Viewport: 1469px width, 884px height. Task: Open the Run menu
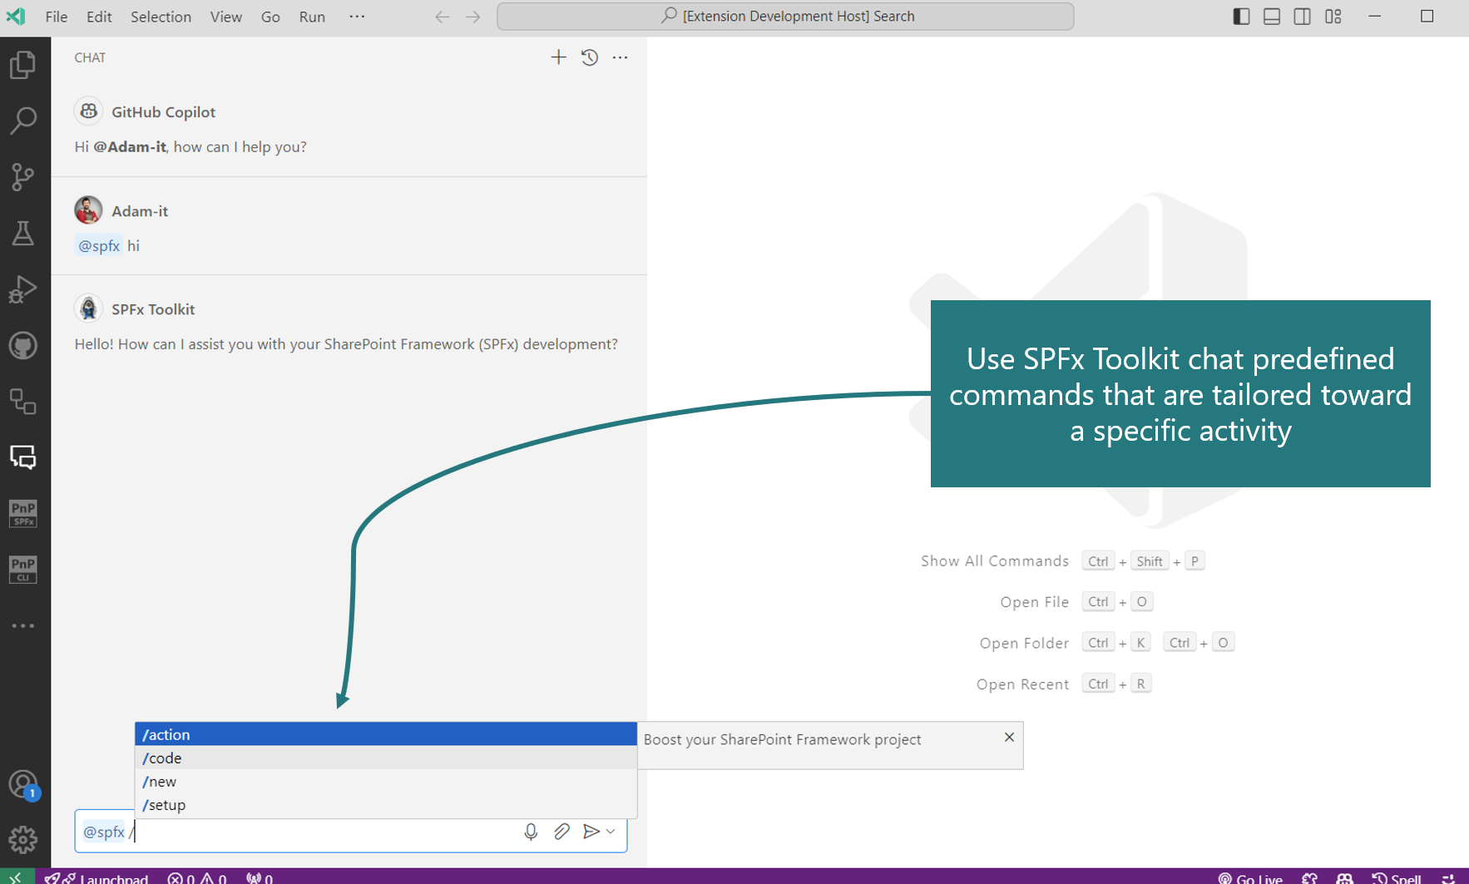pos(312,17)
